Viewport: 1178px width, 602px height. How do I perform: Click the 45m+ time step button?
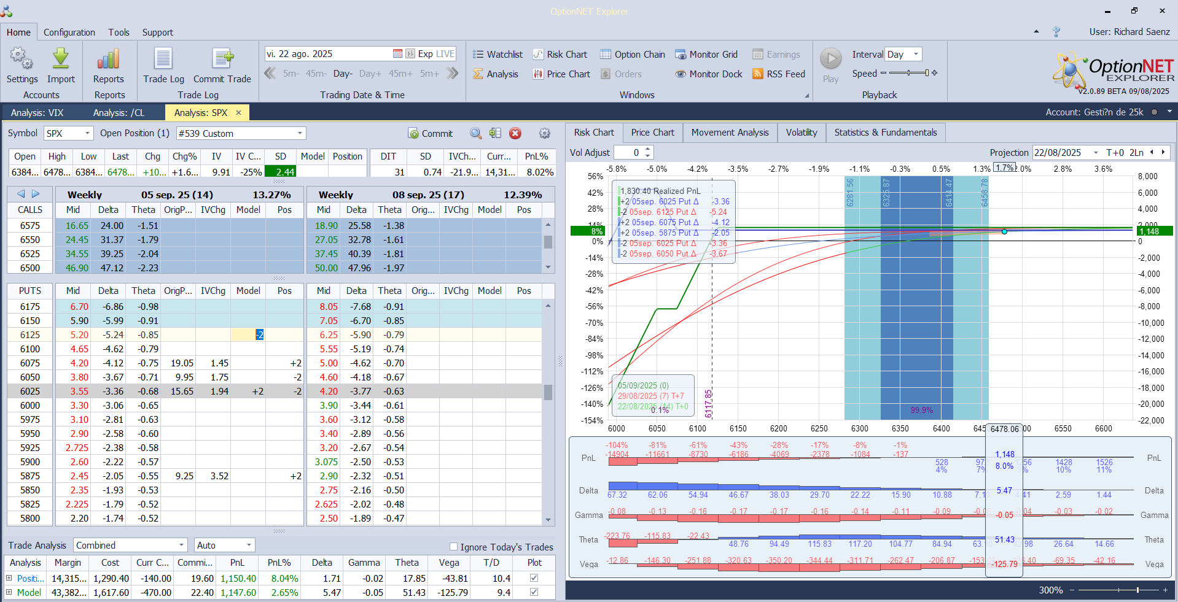[x=400, y=74]
